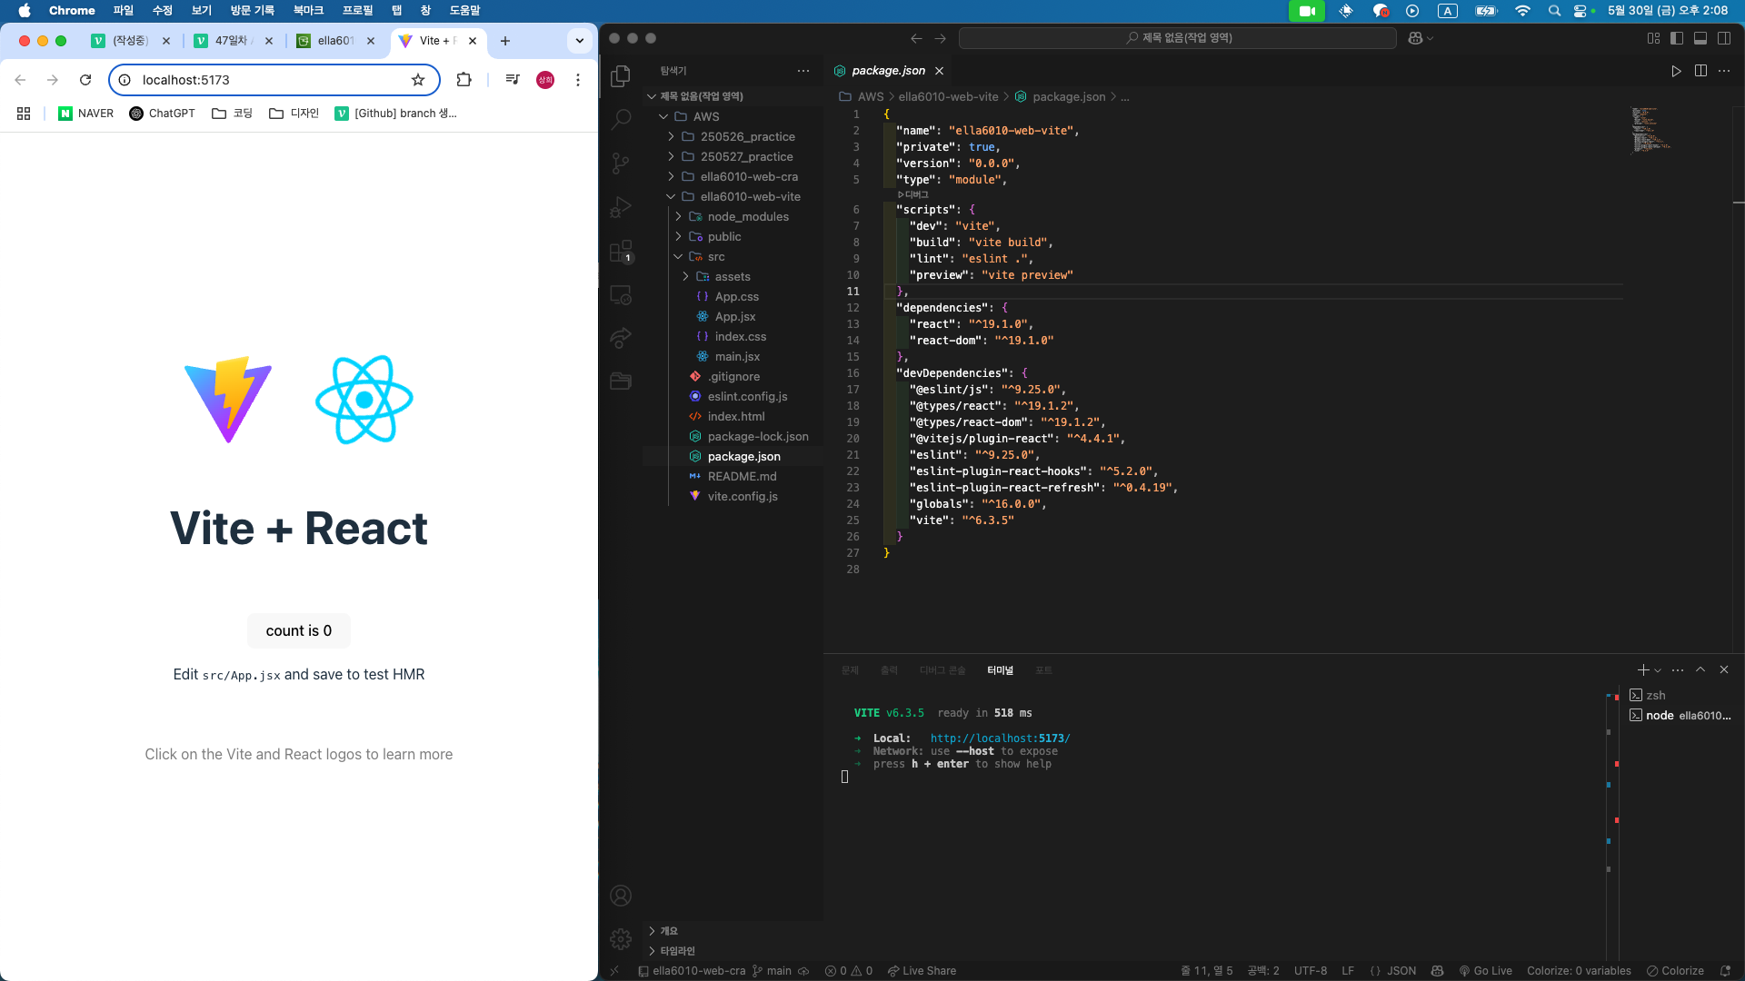Open the Accounts menu in VS Code
This screenshot has height=981, width=1745.
tap(621, 896)
